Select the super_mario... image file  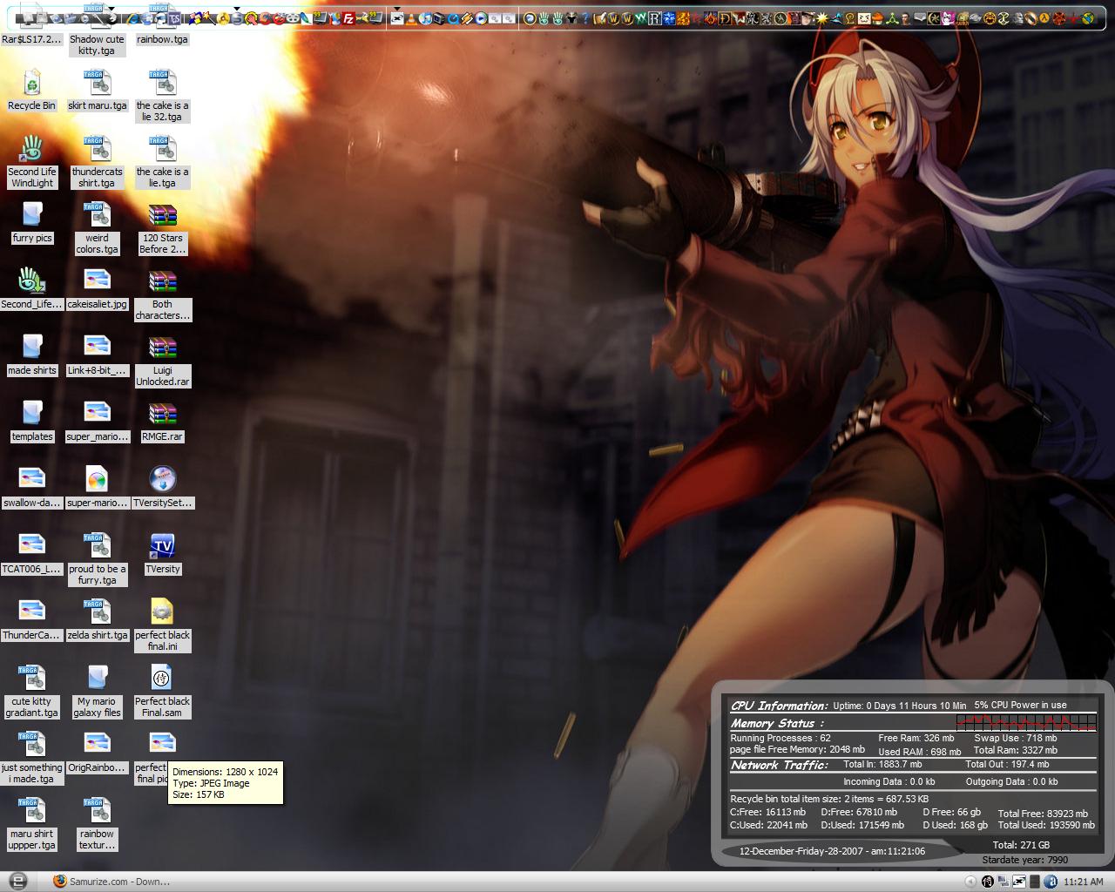[x=97, y=421]
